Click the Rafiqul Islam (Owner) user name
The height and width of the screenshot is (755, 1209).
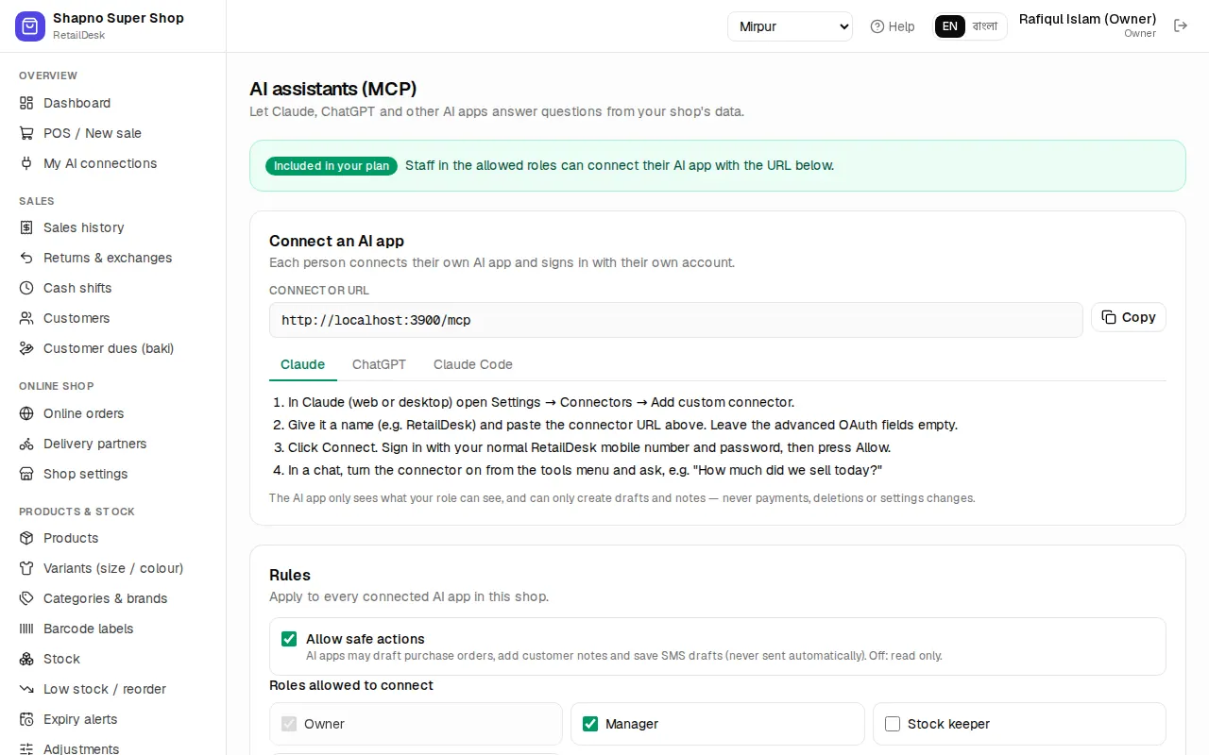click(1087, 19)
